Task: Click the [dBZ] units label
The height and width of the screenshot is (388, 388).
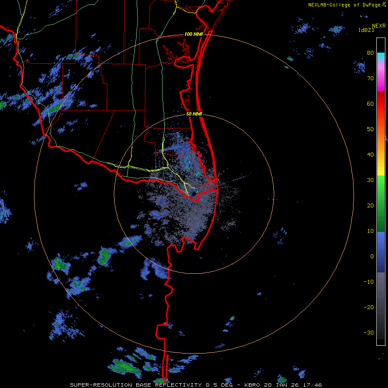Action: tap(366, 30)
